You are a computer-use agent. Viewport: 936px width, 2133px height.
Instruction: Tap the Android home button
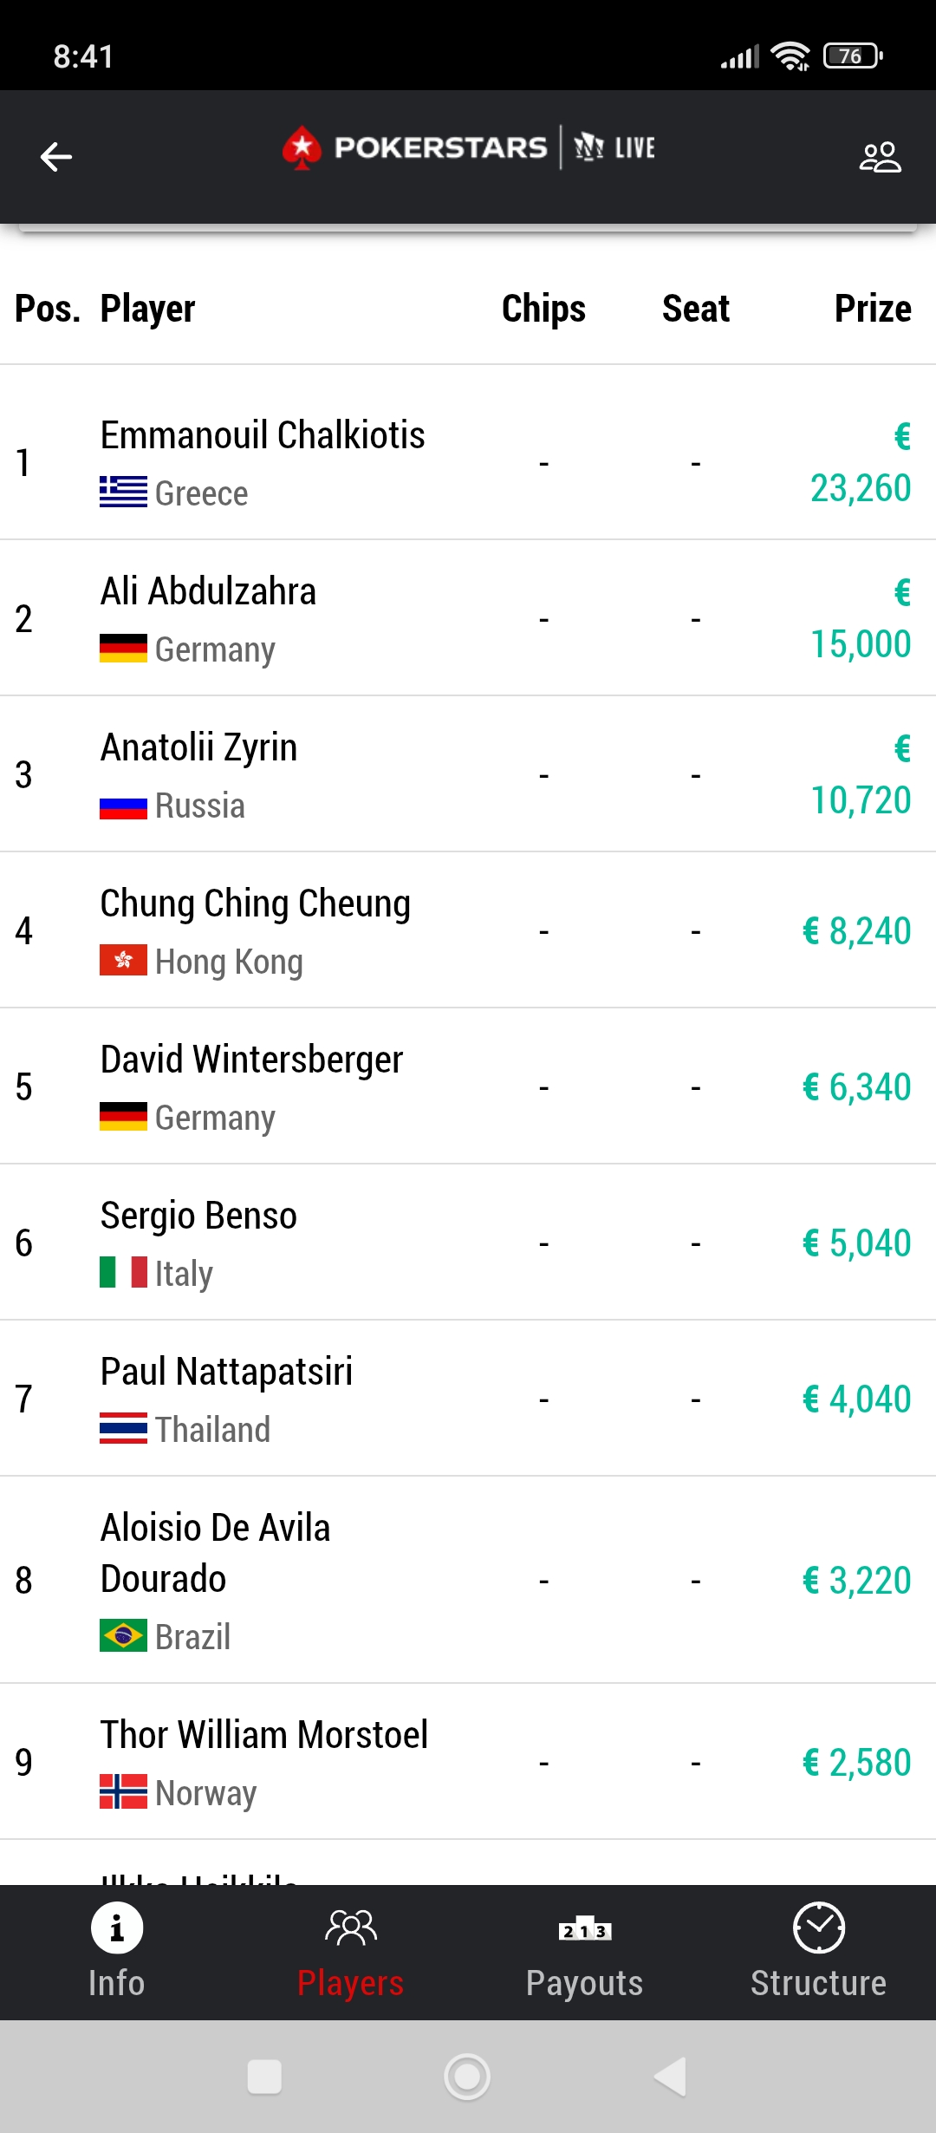pyautogui.click(x=467, y=2077)
